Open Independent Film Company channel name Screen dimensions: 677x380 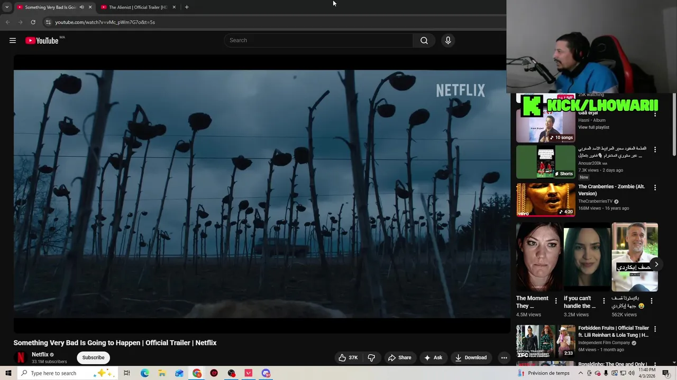pyautogui.click(x=604, y=343)
